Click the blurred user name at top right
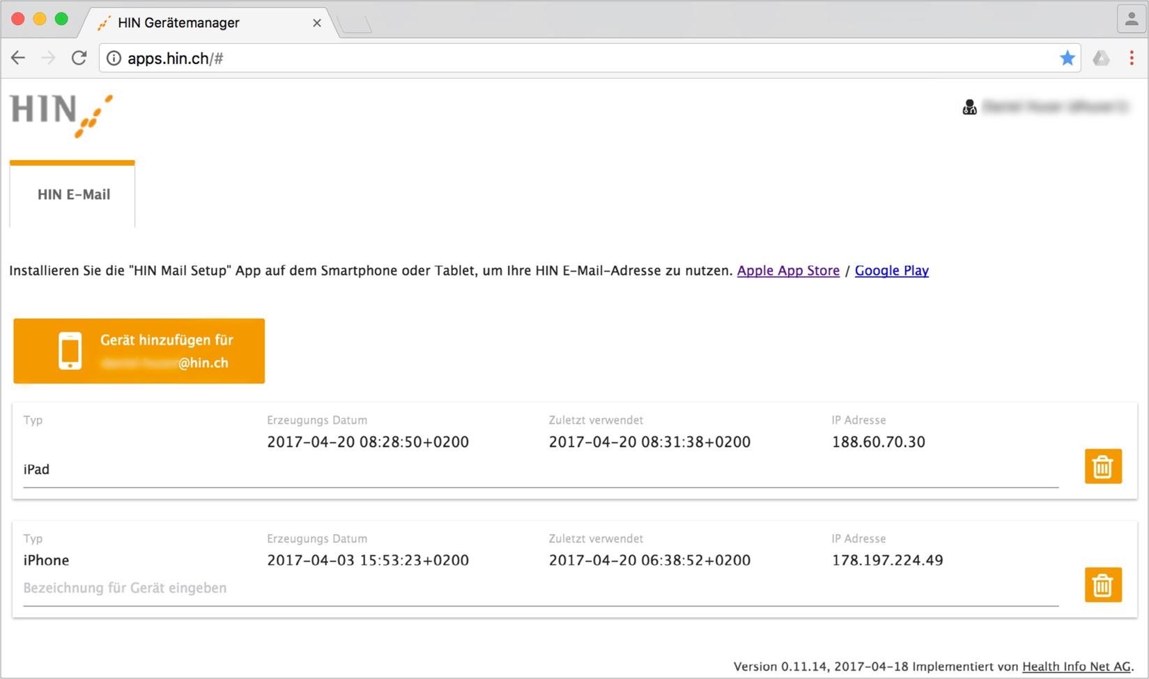Viewport: 1149px width, 679px height. tap(1055, 107)
